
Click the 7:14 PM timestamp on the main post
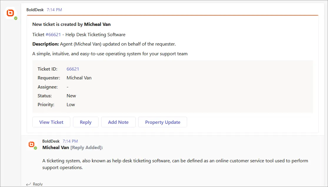(x=54, y=10)
